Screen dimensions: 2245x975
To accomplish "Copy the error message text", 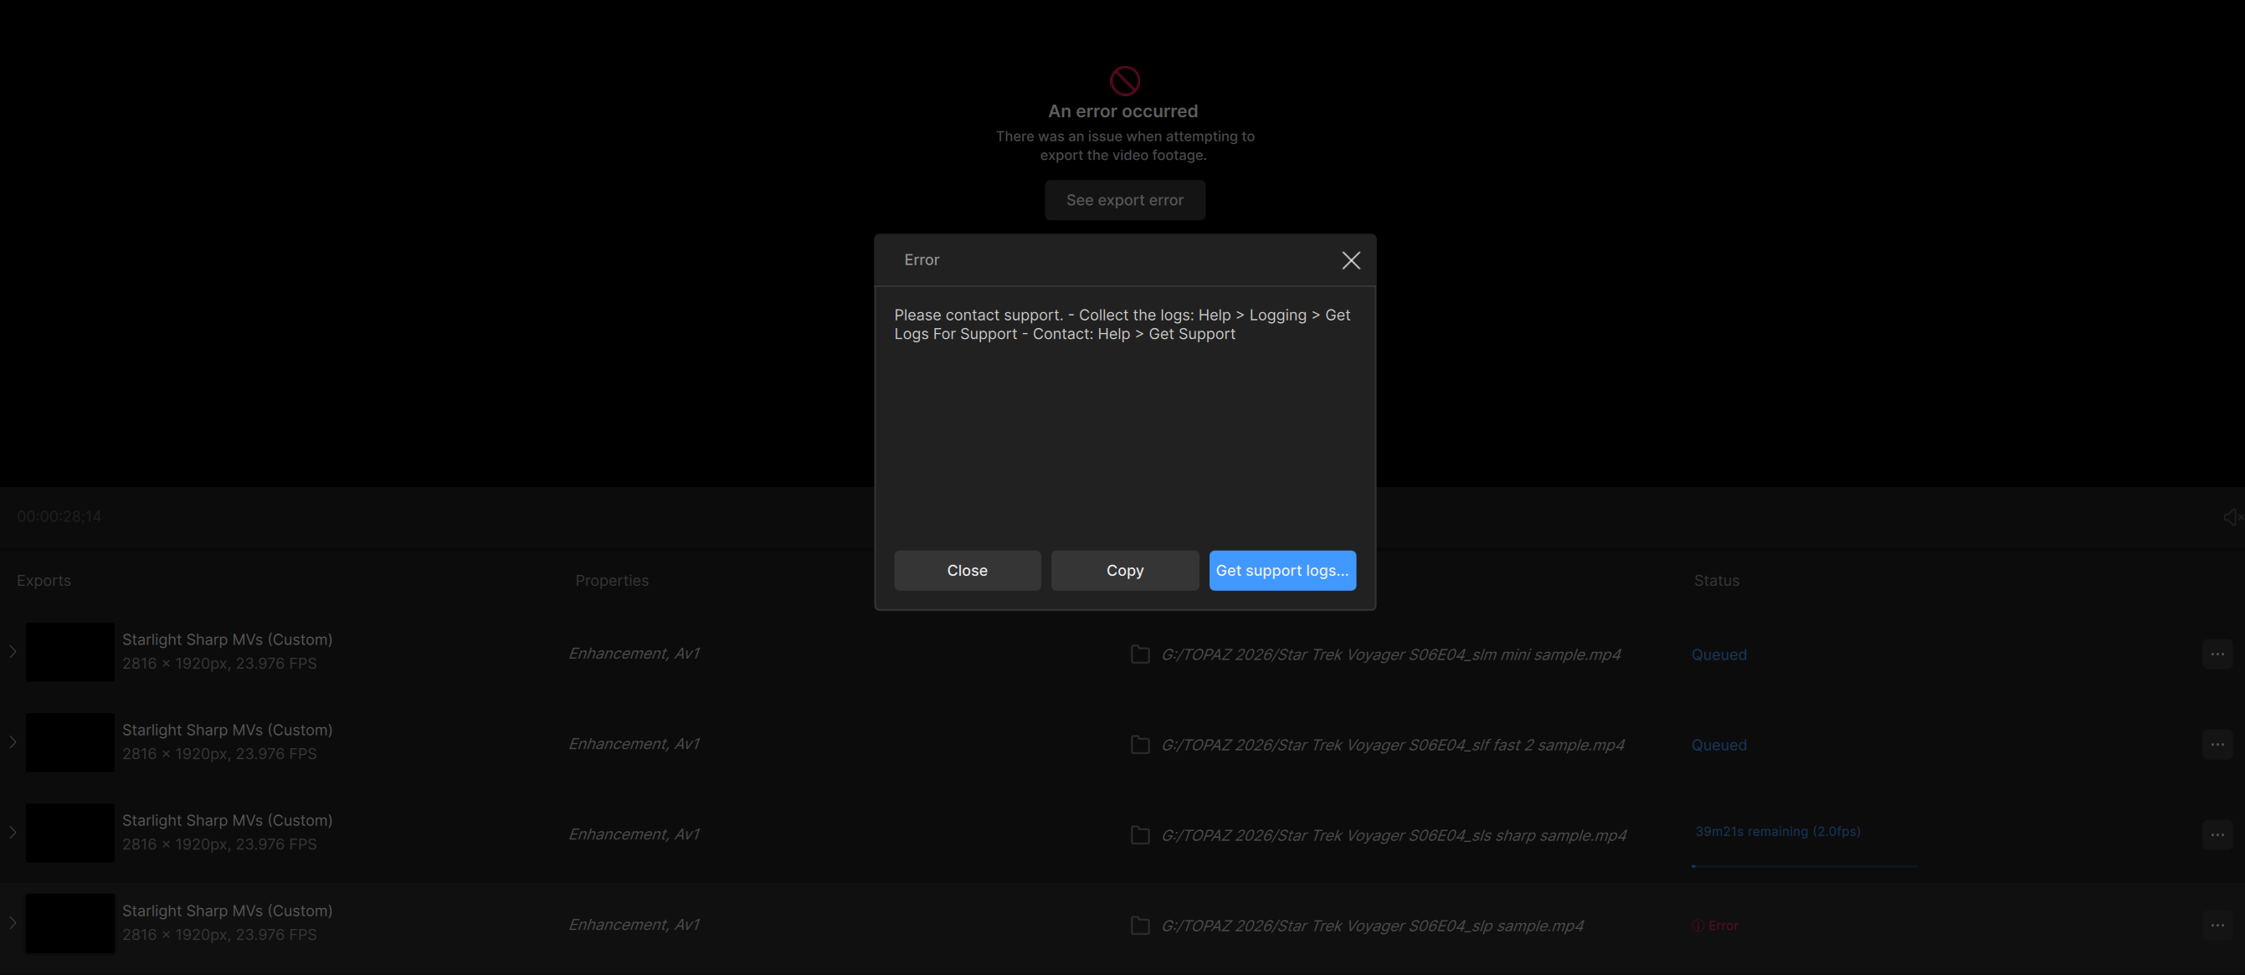I will coord(1124,571).
